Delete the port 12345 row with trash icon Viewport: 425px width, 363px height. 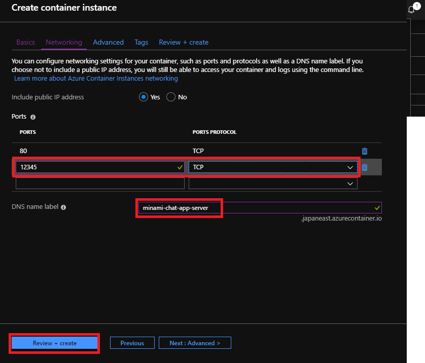(x=365, y=167)
